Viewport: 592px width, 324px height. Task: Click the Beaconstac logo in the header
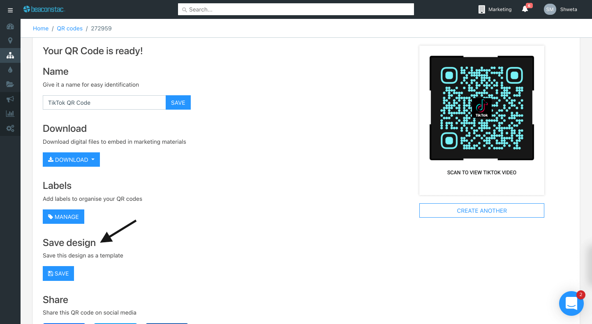[44, 9]
